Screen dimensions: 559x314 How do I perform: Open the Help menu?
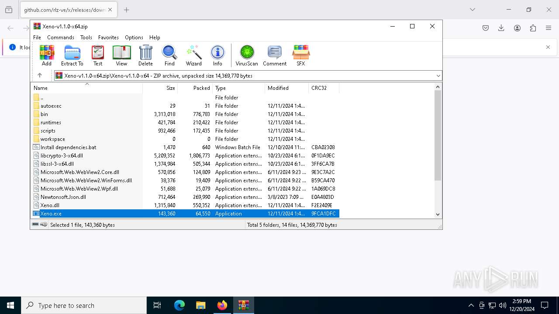coord(155,38)
